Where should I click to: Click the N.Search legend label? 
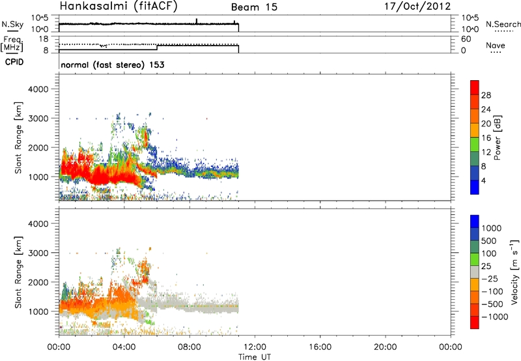503,24
